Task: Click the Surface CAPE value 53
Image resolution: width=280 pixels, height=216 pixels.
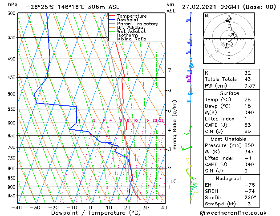Action: [248, 125]
